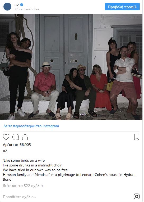The image size is (144, 202).
Task: Click the blue verified badge beside u2
Action: (x=22, y=5)
